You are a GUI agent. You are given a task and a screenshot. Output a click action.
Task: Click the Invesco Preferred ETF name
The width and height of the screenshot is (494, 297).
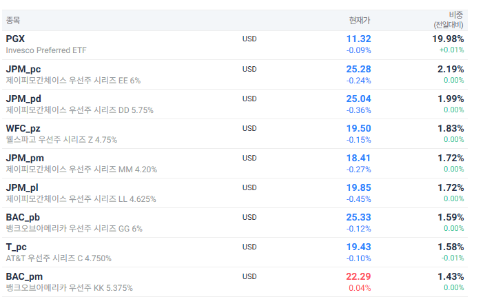click(x=46, y=50)
